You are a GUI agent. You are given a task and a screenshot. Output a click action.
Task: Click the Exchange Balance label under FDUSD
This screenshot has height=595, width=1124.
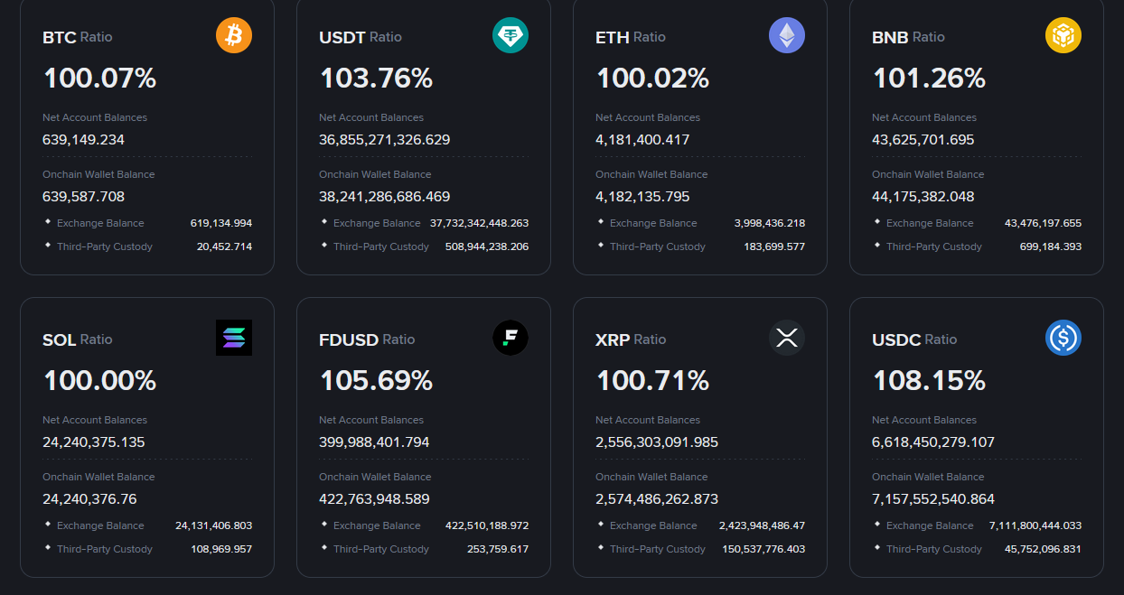click(x=379, y=525)
